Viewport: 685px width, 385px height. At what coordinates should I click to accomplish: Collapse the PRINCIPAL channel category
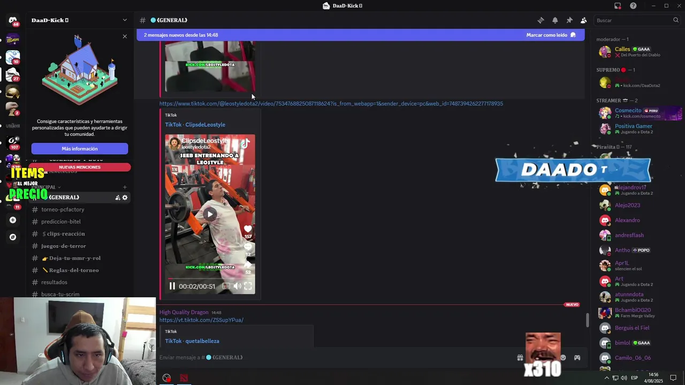point(46,187)
